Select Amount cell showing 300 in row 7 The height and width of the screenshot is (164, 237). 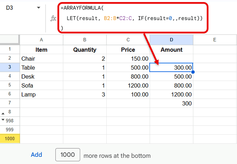tap(171, 103)
